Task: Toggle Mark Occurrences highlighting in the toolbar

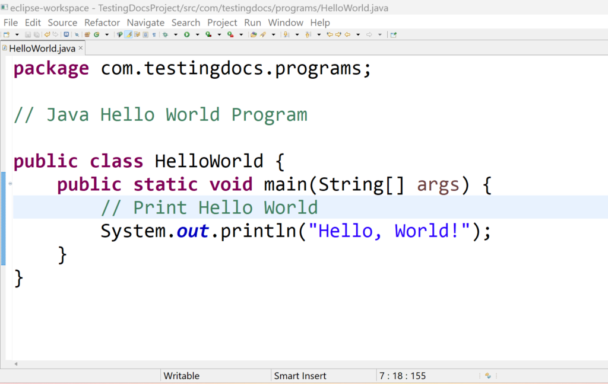Action: click(x=128, y=34)
